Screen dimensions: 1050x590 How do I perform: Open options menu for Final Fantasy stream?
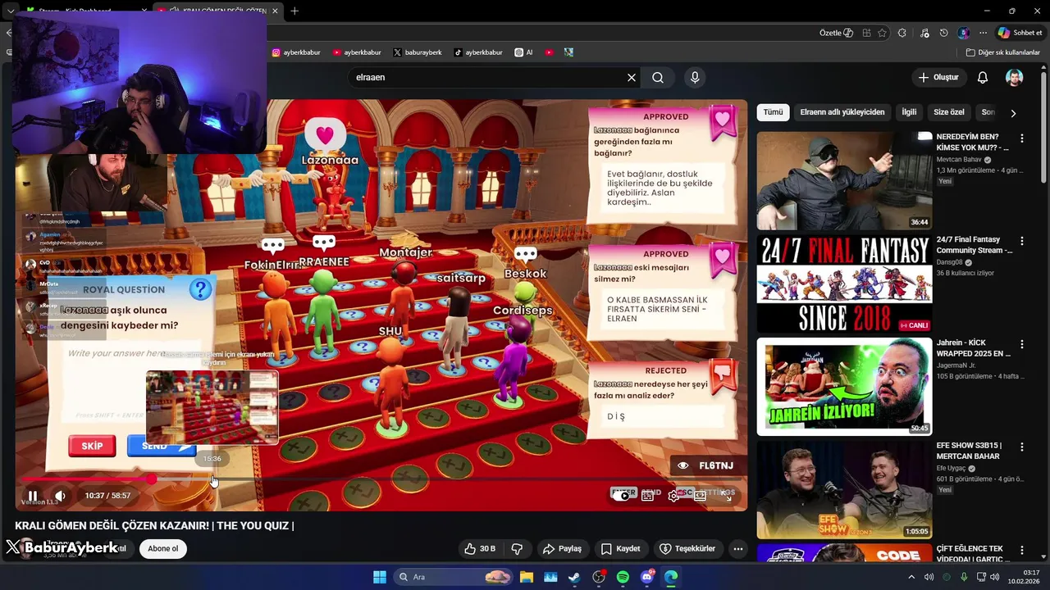pos(1022,241)
